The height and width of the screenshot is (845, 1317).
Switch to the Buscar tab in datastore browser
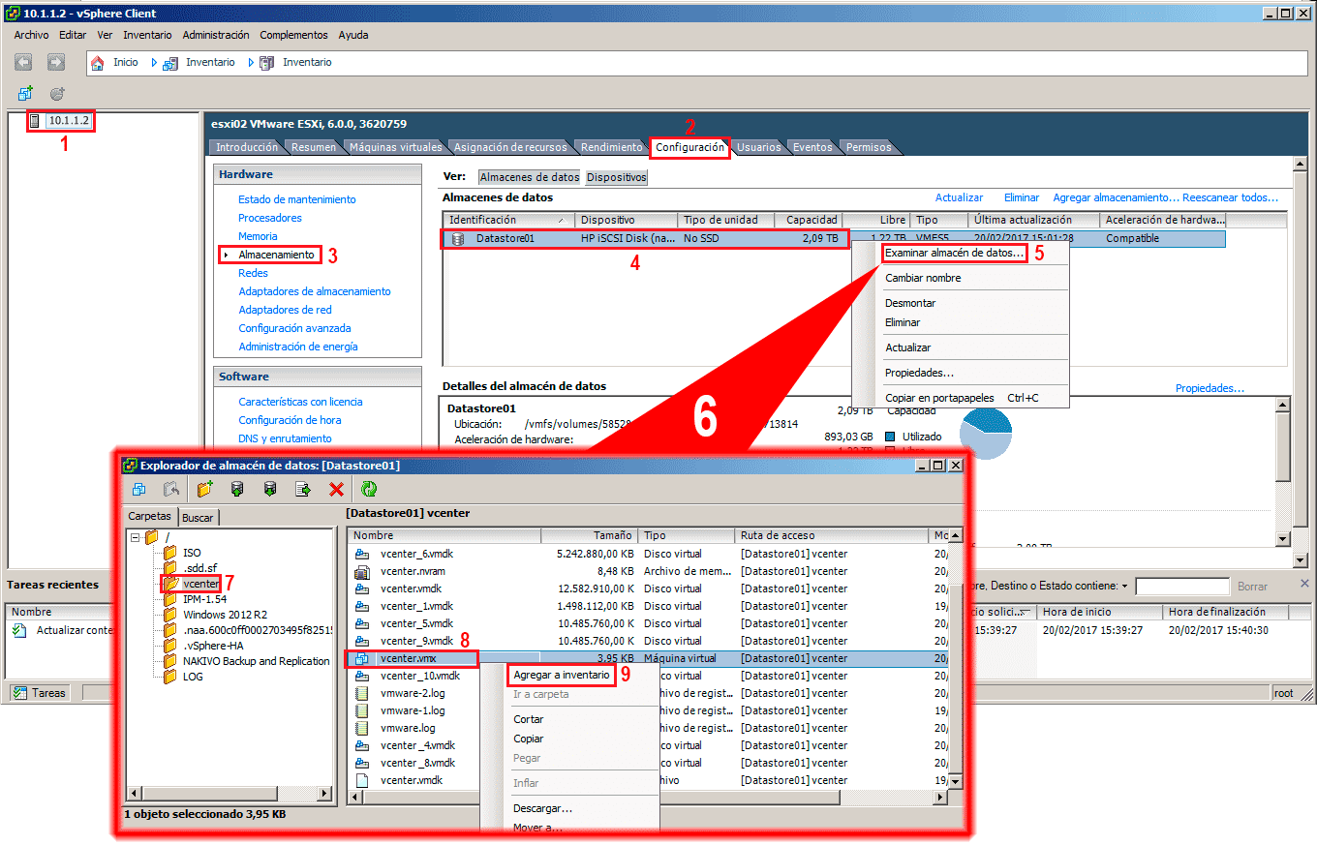(197, 516)
